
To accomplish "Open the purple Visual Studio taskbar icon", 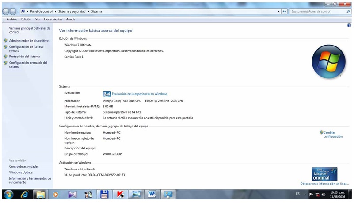I will coord(72,195).
